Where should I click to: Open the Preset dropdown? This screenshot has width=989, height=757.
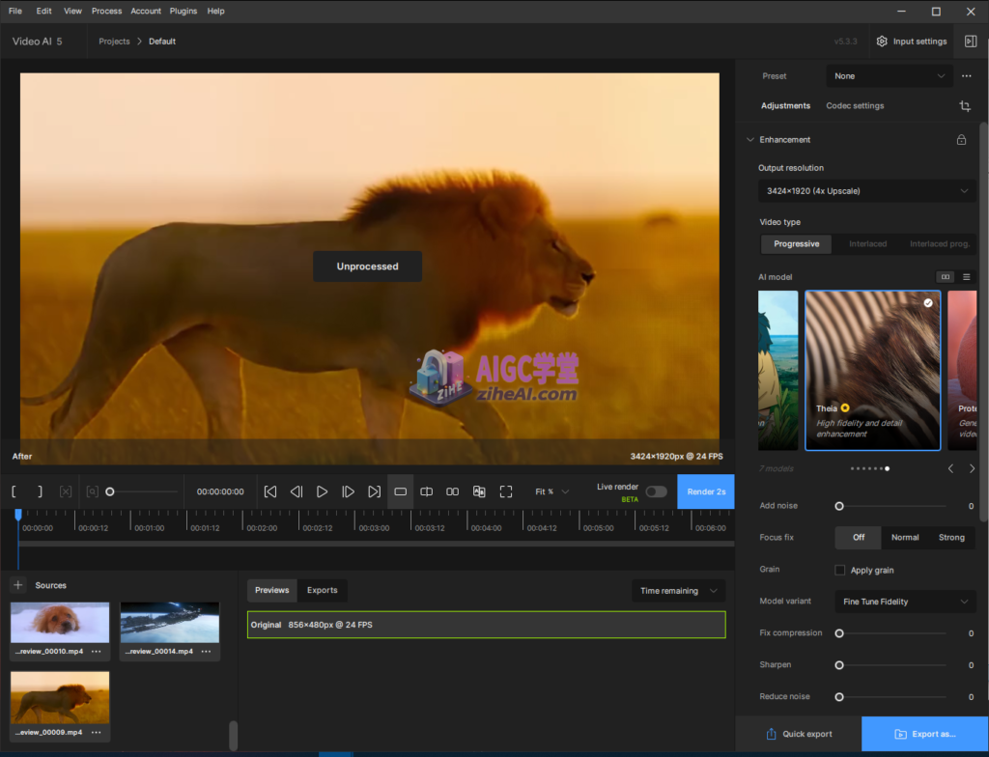click(x=890, y=75)
